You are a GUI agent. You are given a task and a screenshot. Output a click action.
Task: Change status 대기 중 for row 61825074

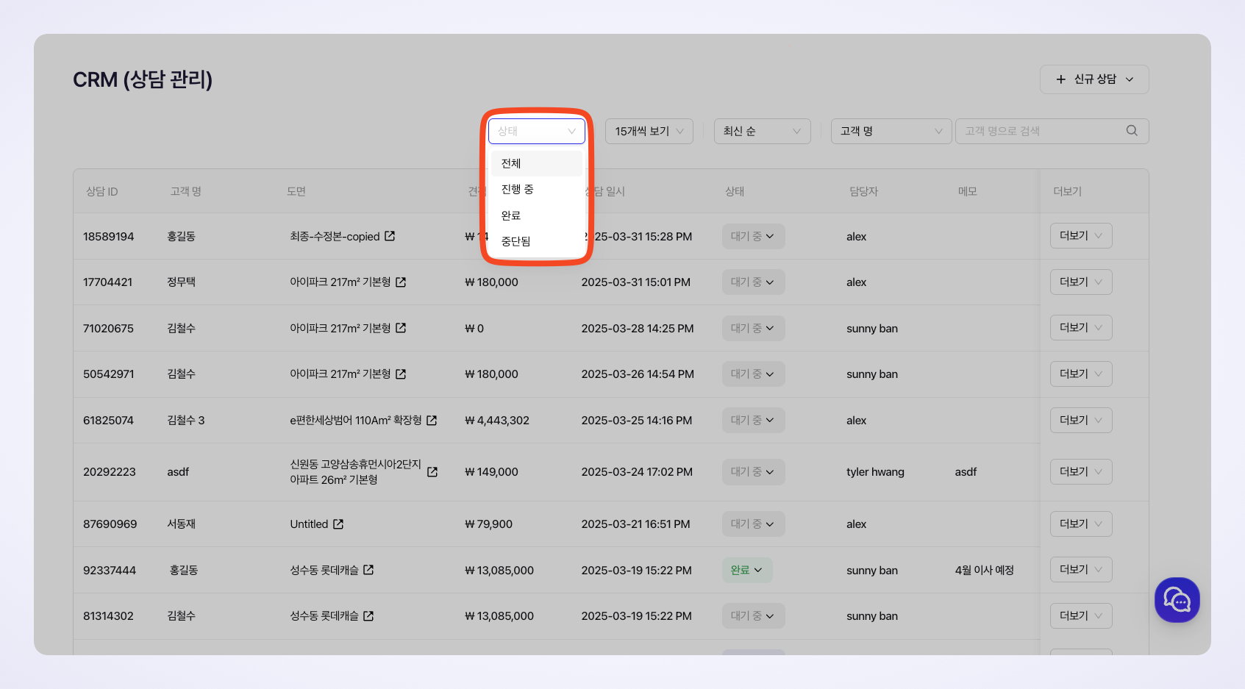click(753, 421)
